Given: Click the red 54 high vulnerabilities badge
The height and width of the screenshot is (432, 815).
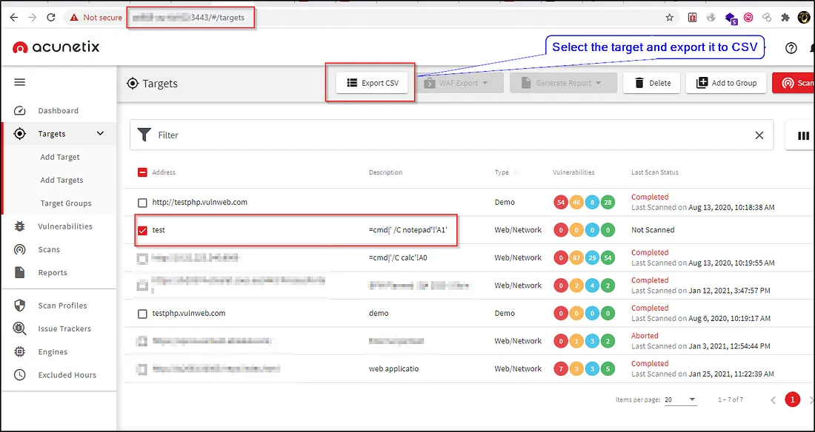Looking at the screenshot, I should click(561, 203).
